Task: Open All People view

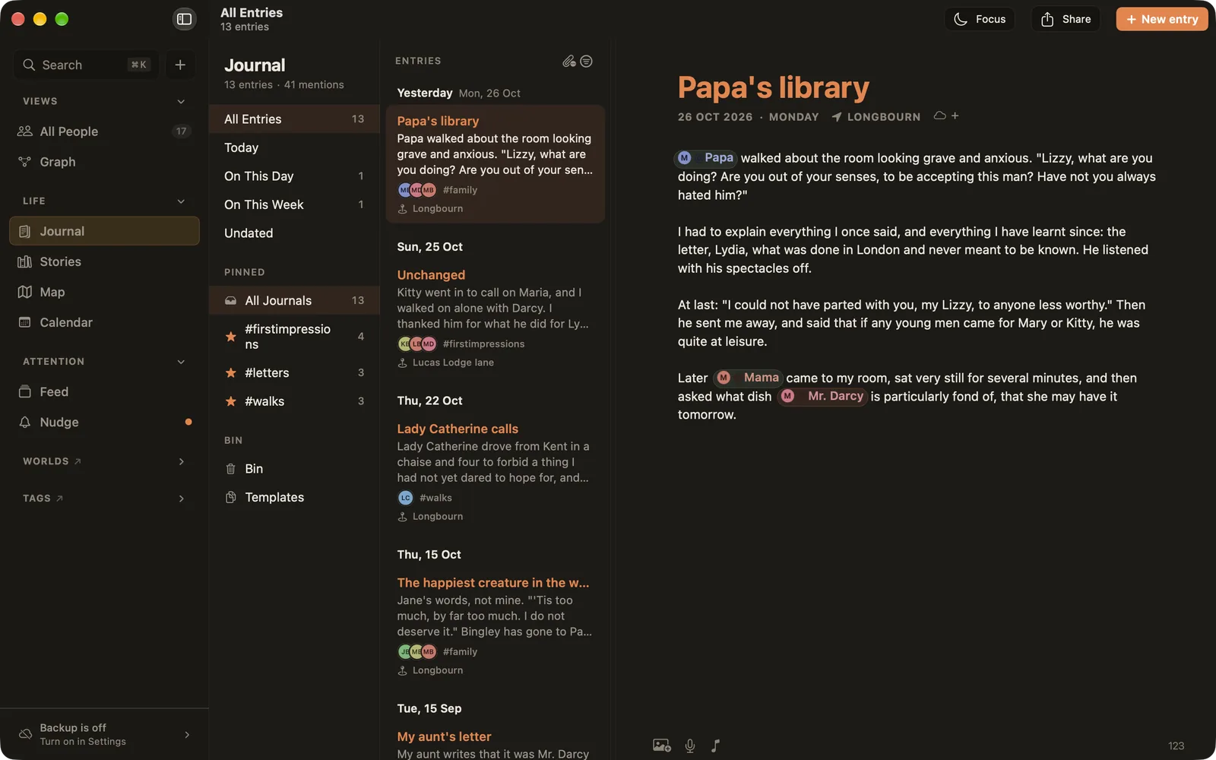Action: [x=104, y=131]
